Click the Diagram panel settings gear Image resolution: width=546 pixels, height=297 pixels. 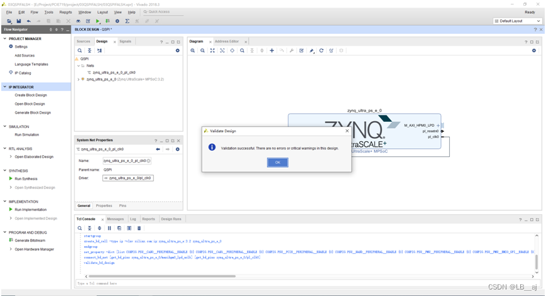point(534,50)
